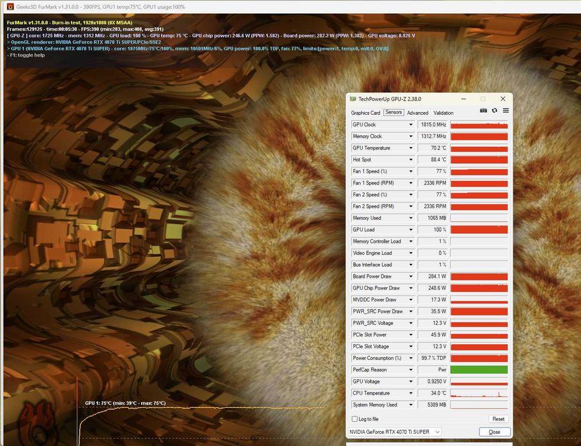The width and height of the screenshot is (581, 446).
Task: Click the 34.0 °C CPU Temperature value
Action: [x=432, y=393]
